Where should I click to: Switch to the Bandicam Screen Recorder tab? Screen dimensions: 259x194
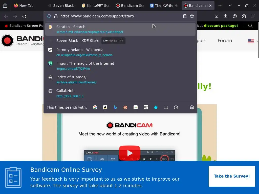coord(129,6)
